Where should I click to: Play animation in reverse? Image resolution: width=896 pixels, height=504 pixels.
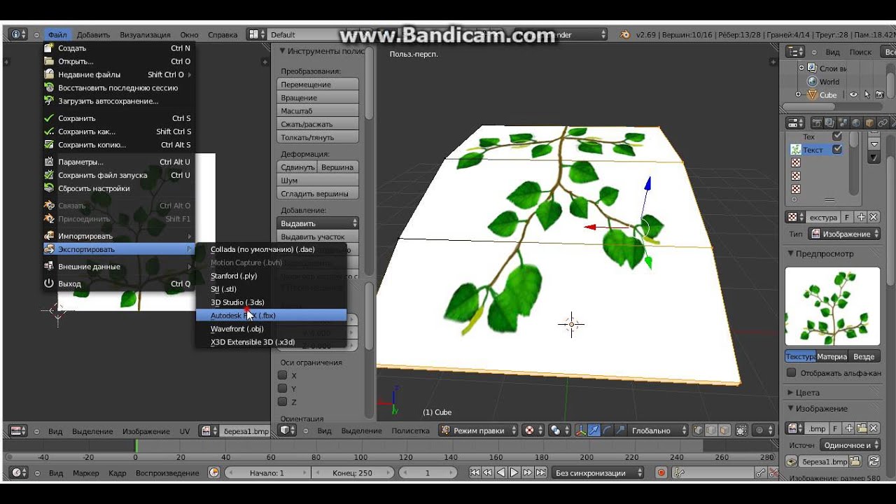[501, 472]
